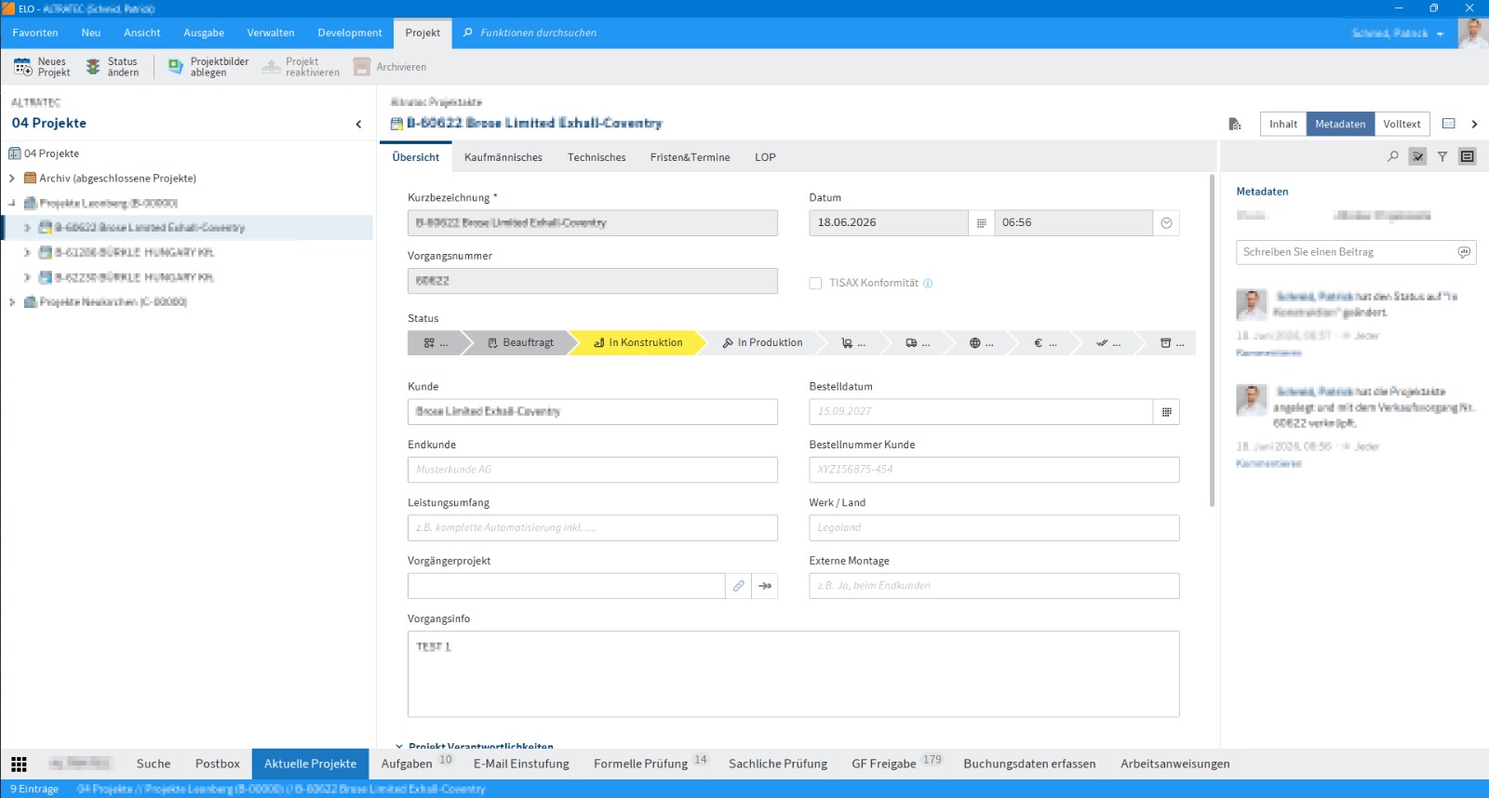Open the user account dropdown arrow

(1440, 33)
